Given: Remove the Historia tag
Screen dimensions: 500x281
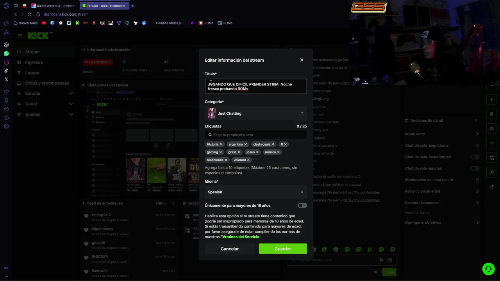Looking at the screenshot, I should [221, 144].
